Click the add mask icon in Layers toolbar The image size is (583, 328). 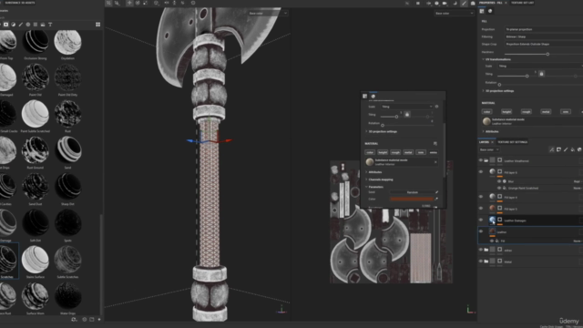[558, 149]
